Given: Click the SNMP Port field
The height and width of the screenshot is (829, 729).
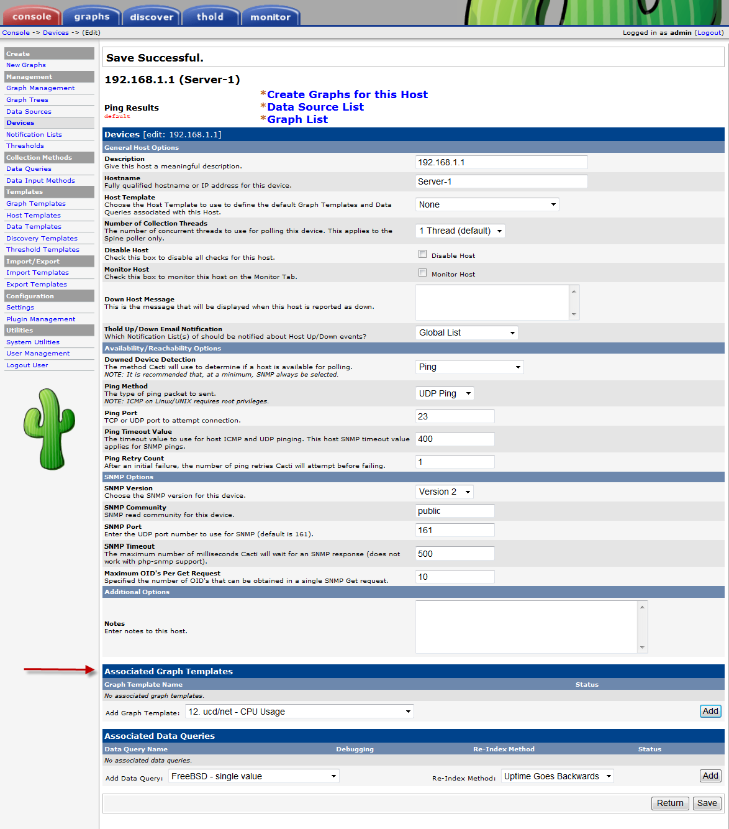Looking at the screenshot, I should pyautogui.click(x=455, y=530).
